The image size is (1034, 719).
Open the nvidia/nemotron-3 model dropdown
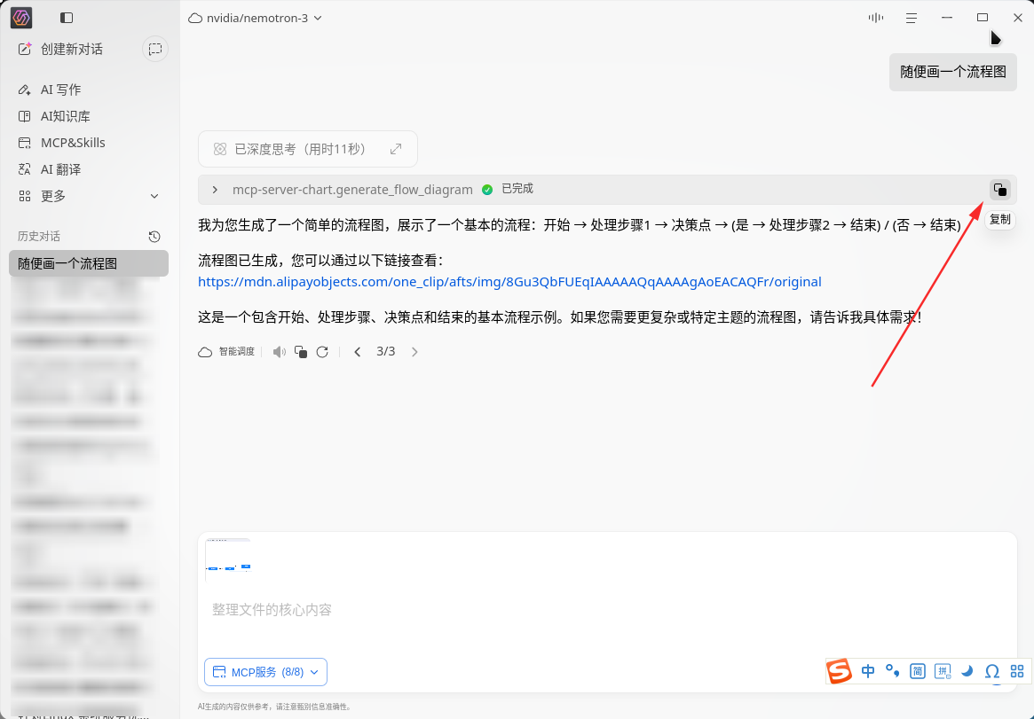[x=256, y=18]
